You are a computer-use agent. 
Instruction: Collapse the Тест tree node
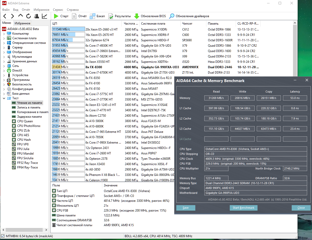pos(4,98)
